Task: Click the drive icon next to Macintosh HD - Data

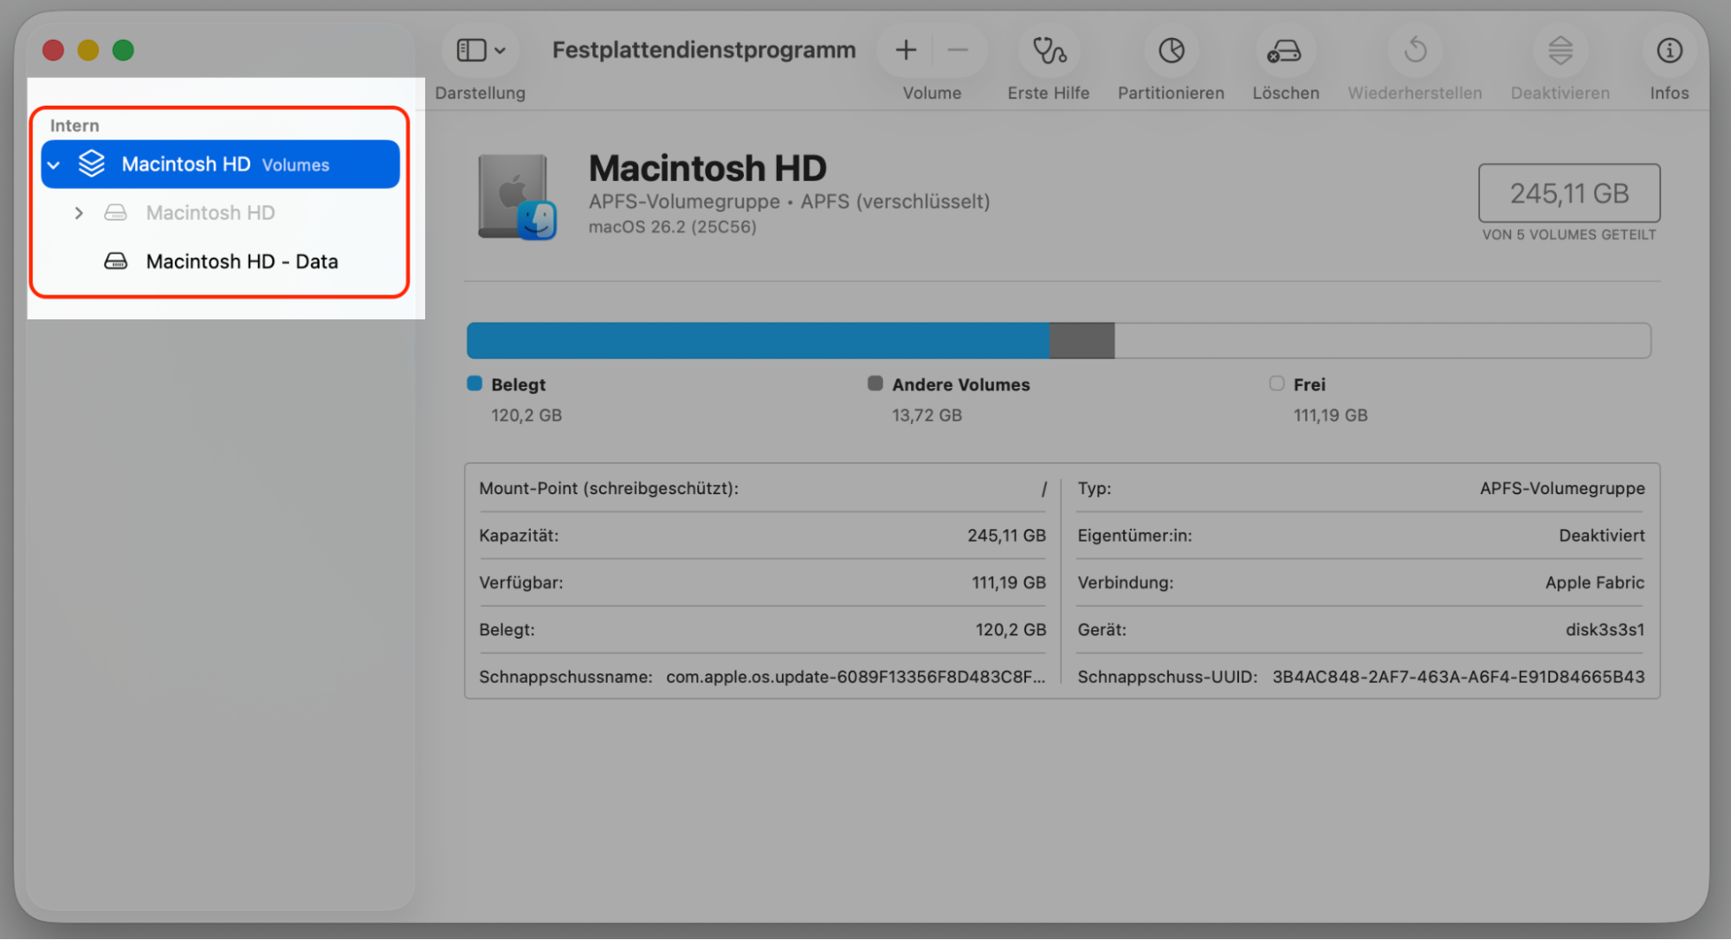Action: point(116,261)
